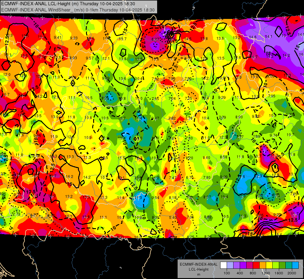Click the grid value '7.95' on the map
This screenshot has width=304, height=279.
pyautogui.click(x=272, y=96)
